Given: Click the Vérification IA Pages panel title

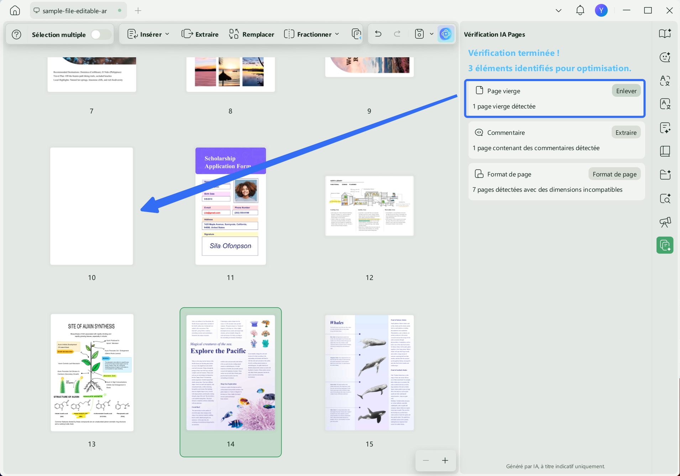Looking at the screenshot, I should [494, 35].
